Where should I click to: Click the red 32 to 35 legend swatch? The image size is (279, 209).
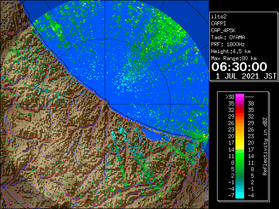coord(240,110)
